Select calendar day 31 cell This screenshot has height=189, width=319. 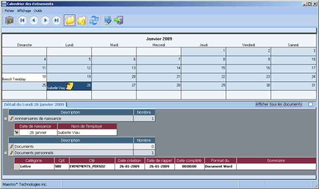(293, 86)
